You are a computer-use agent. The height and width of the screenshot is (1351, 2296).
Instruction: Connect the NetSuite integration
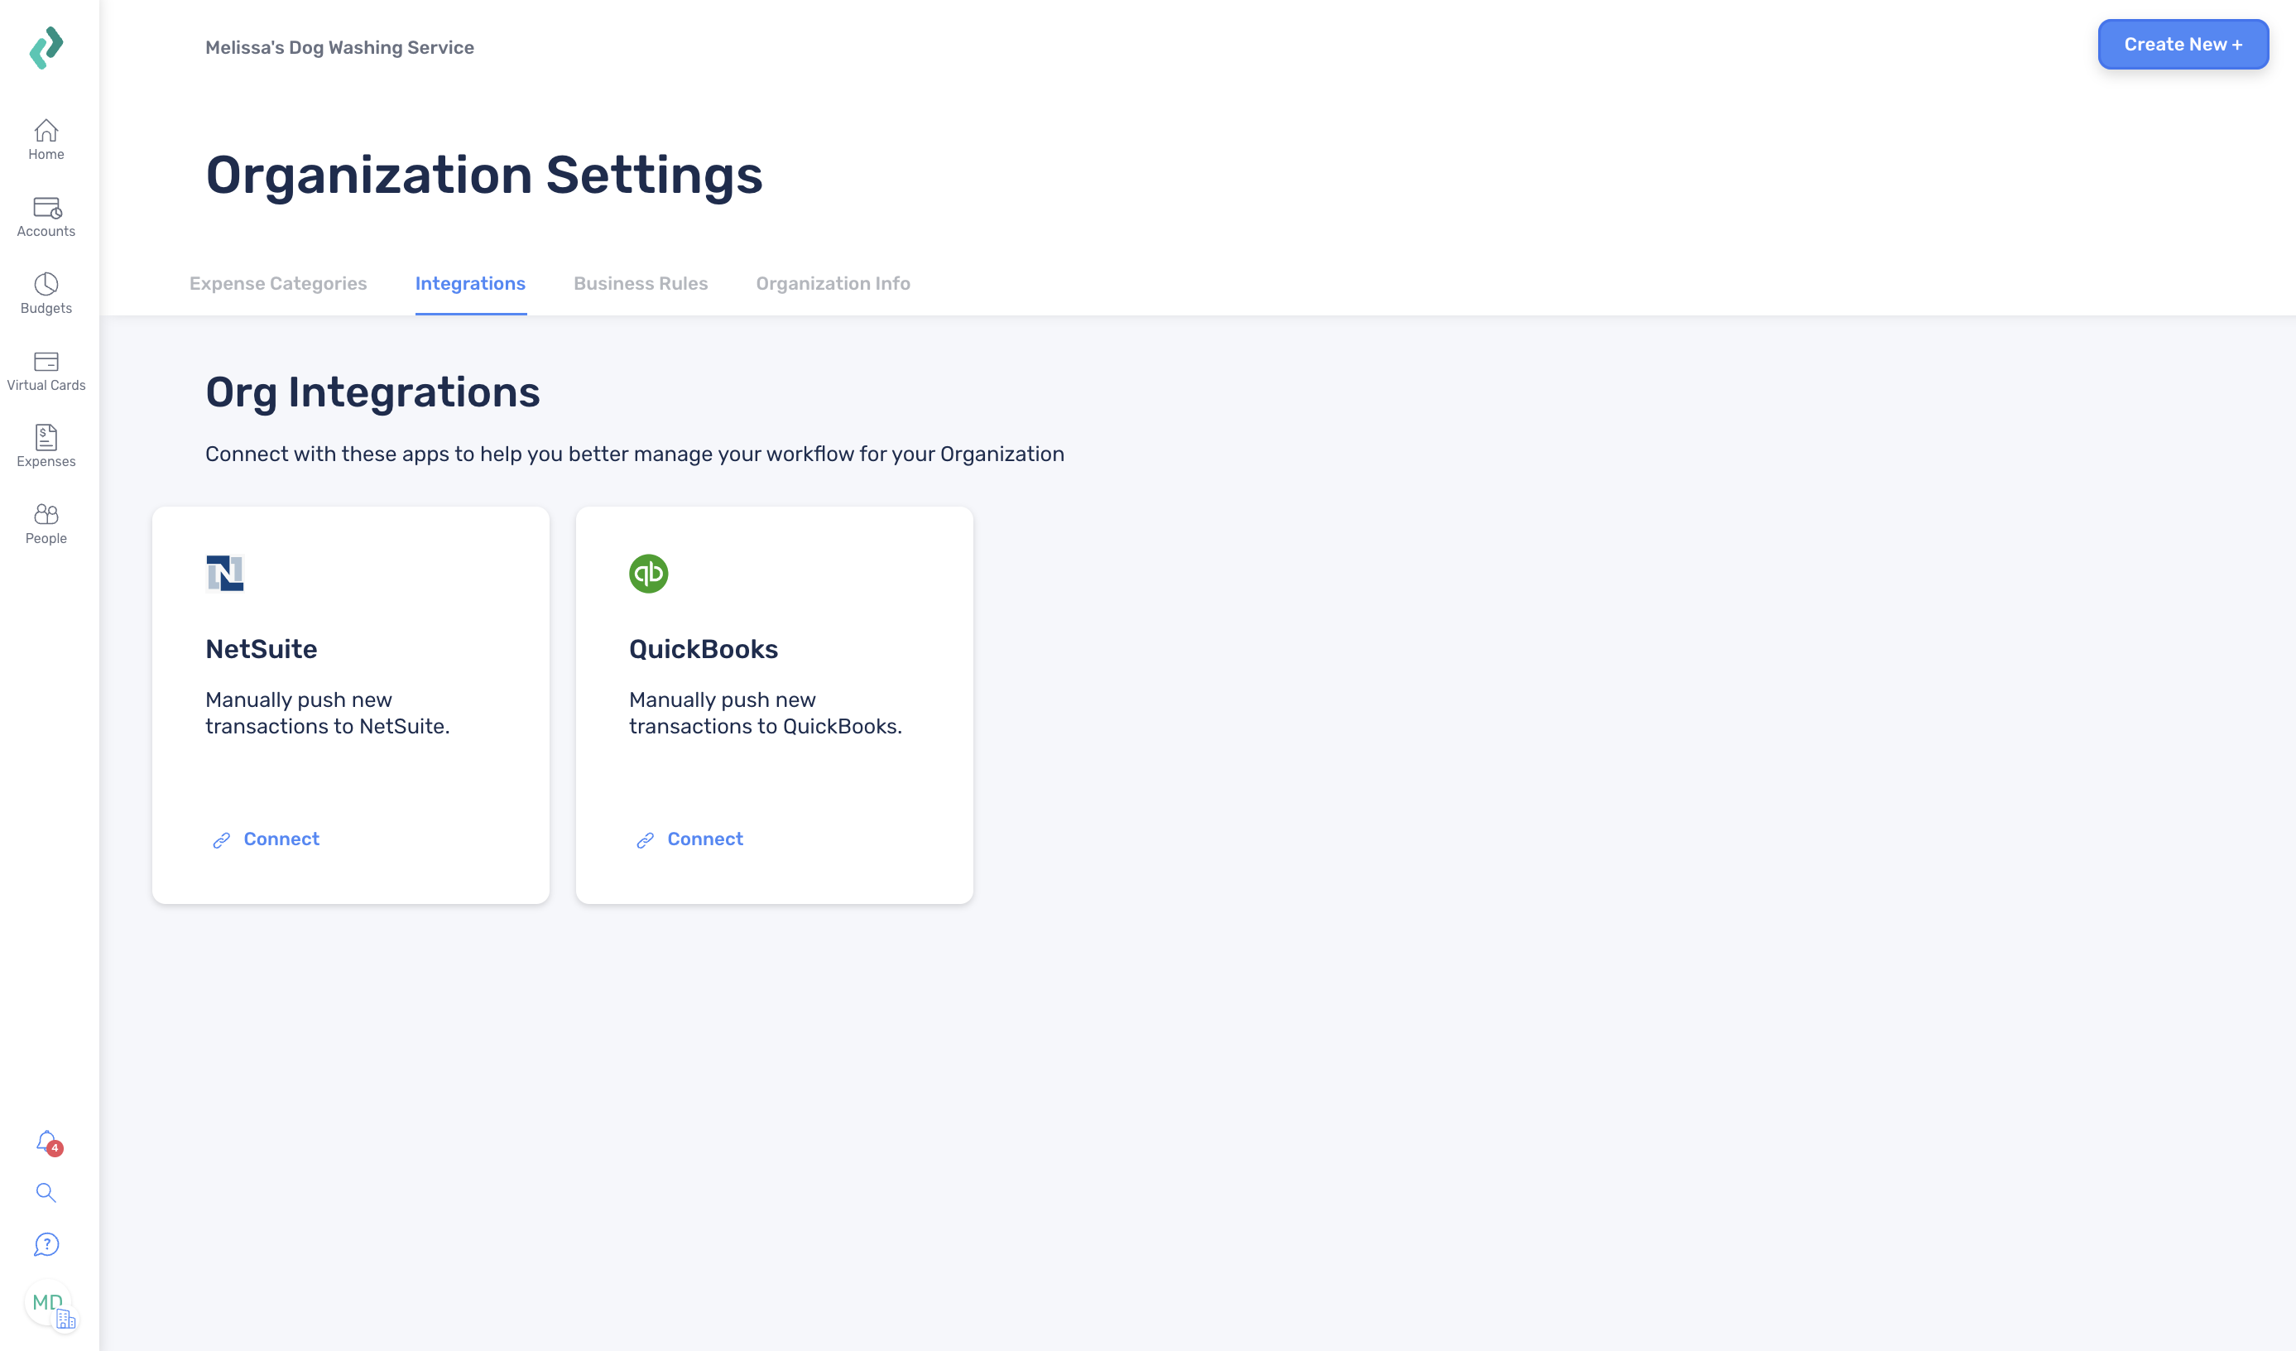pyautogui.click(x=281, y=839)
